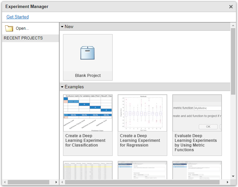Viewport: 238px width, 187px height.
Task: Open the middle example thumbnail in bottom row
Action: click(x=142, y=170)
